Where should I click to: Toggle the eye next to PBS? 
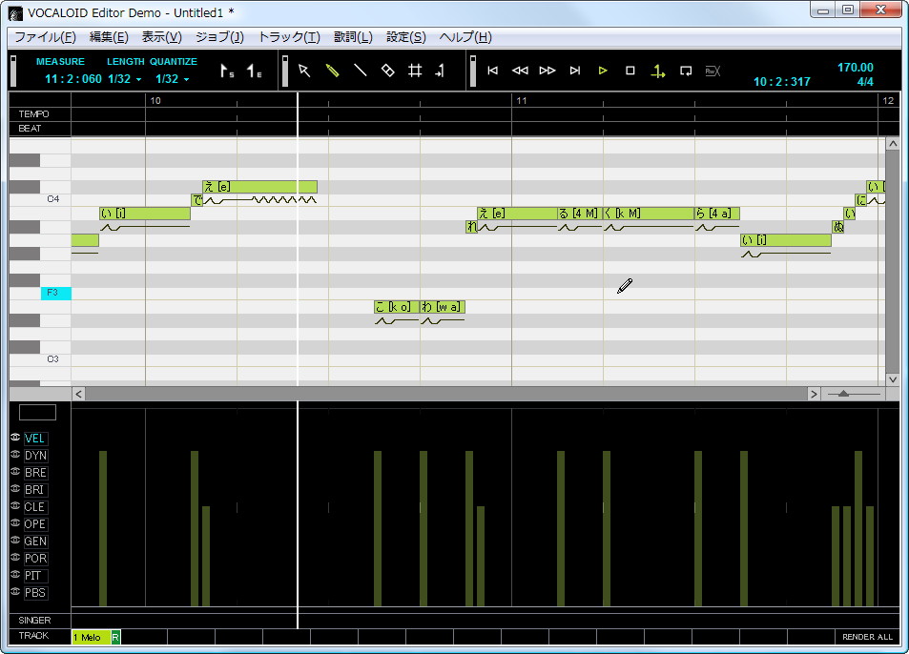click(15, 591)
